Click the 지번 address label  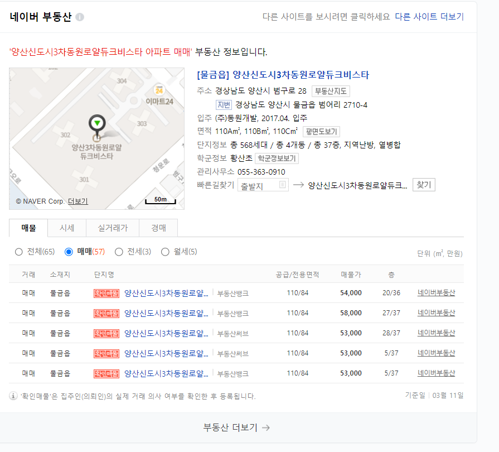(224, 105)
